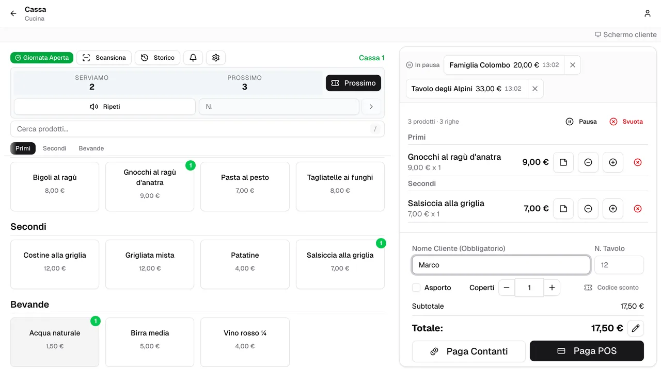
Task: Apply a Codice sconto
Action: tap(612, 288)
